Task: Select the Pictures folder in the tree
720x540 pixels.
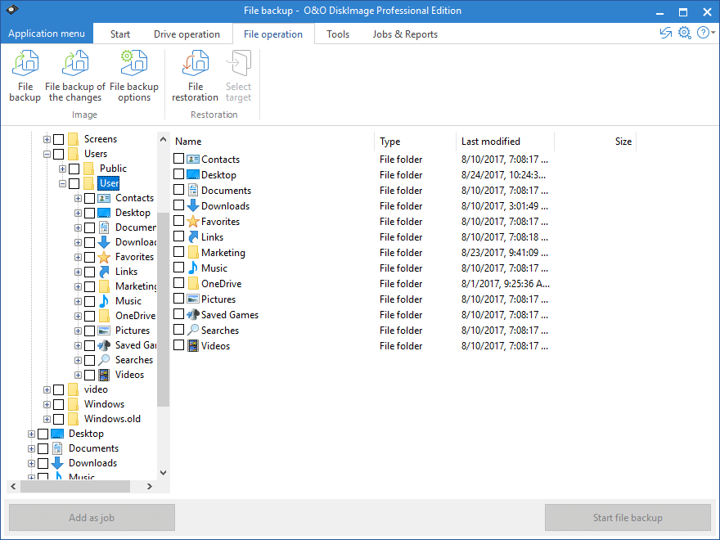Action: (132, 331)
